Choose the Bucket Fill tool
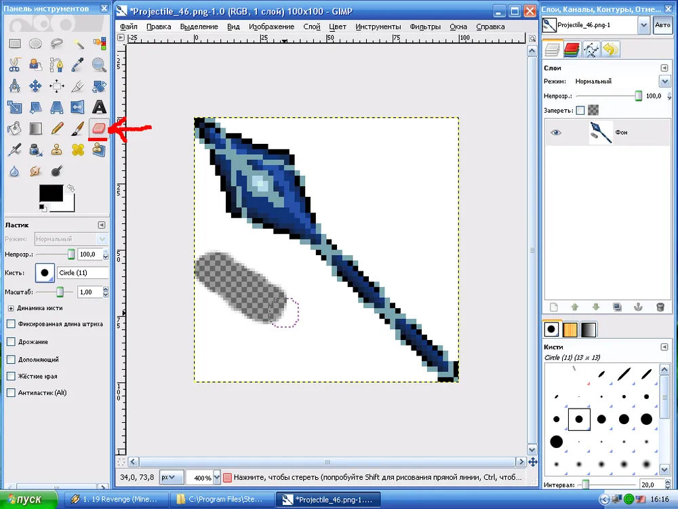The image size is (678, 509). click(14, 128)
